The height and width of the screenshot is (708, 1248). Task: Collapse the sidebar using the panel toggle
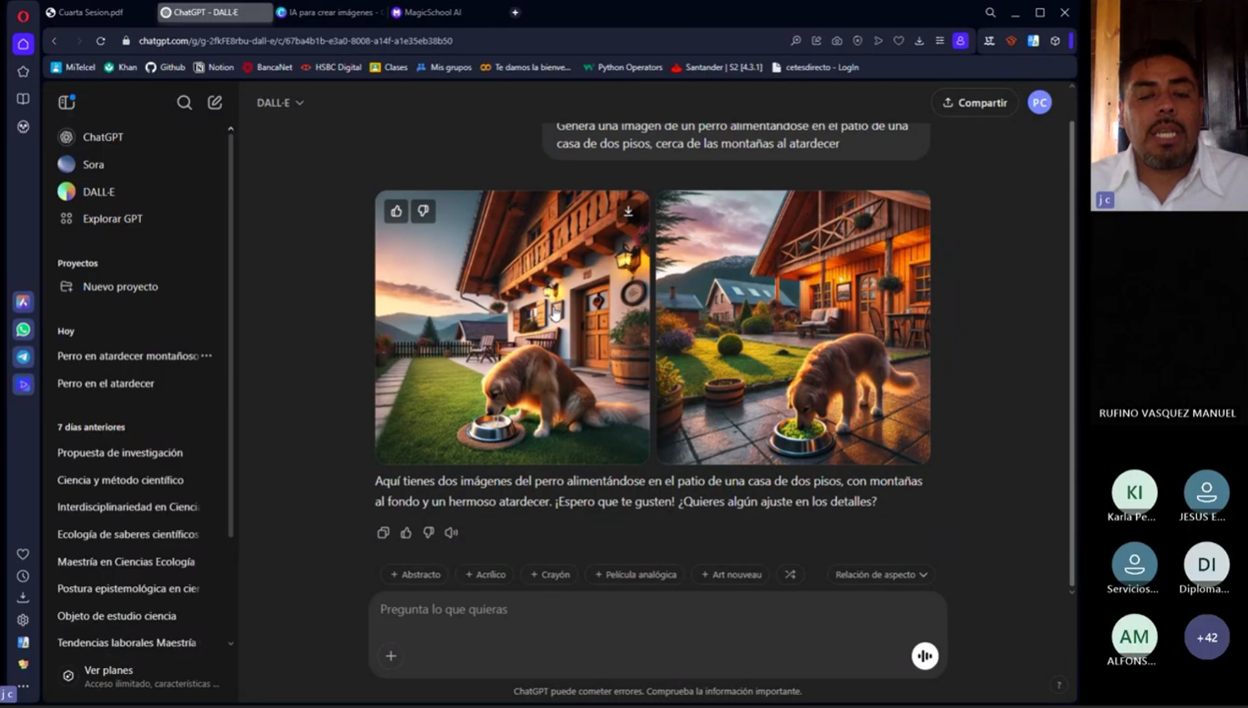click(67, 103)
